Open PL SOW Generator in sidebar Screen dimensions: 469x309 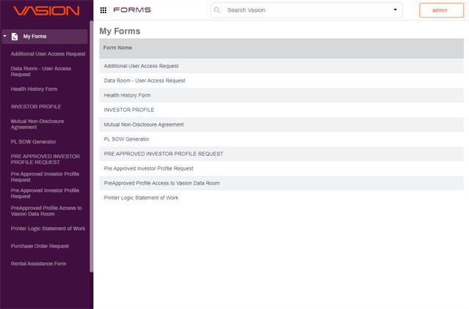pyautogui.click(x=34, y=141)
